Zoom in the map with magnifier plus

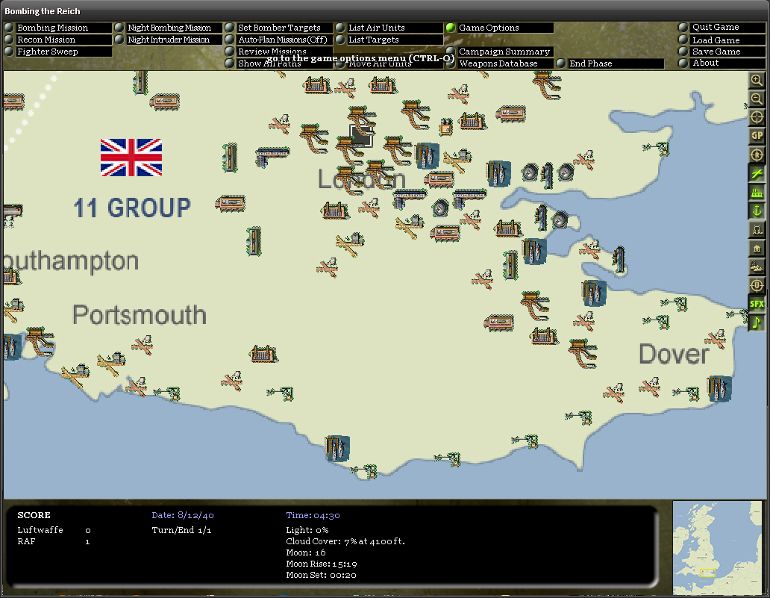tap(757, 80)
